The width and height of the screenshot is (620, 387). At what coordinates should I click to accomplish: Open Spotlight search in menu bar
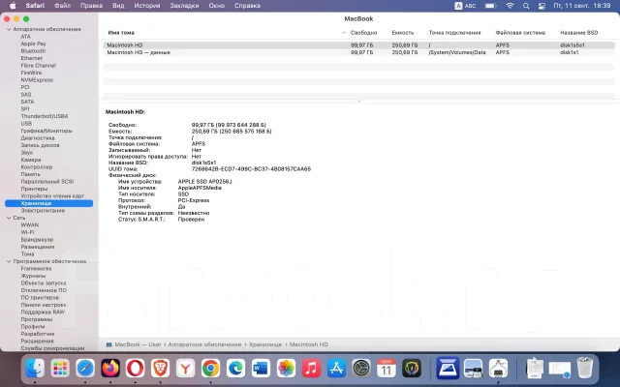point(526,6)
